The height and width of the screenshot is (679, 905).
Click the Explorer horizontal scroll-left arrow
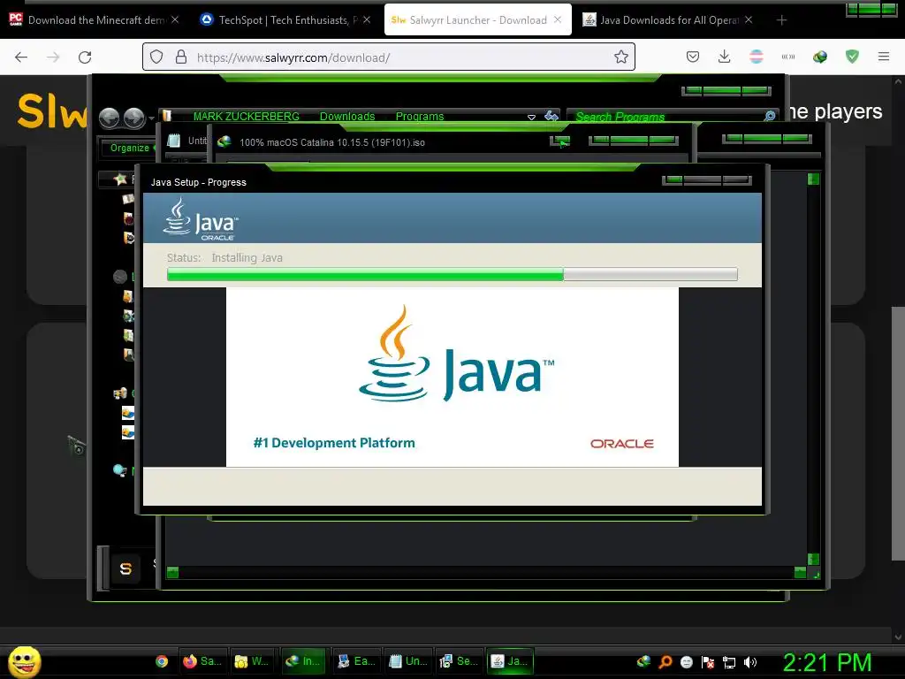(172, 572)
